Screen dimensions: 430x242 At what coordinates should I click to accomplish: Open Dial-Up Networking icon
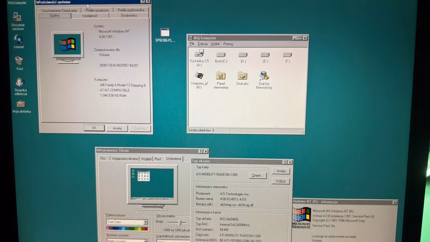pyautogui.click(x=264, y=80)
